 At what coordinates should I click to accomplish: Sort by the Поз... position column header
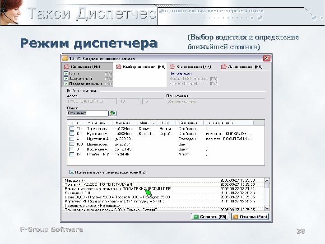coord(75,123)
